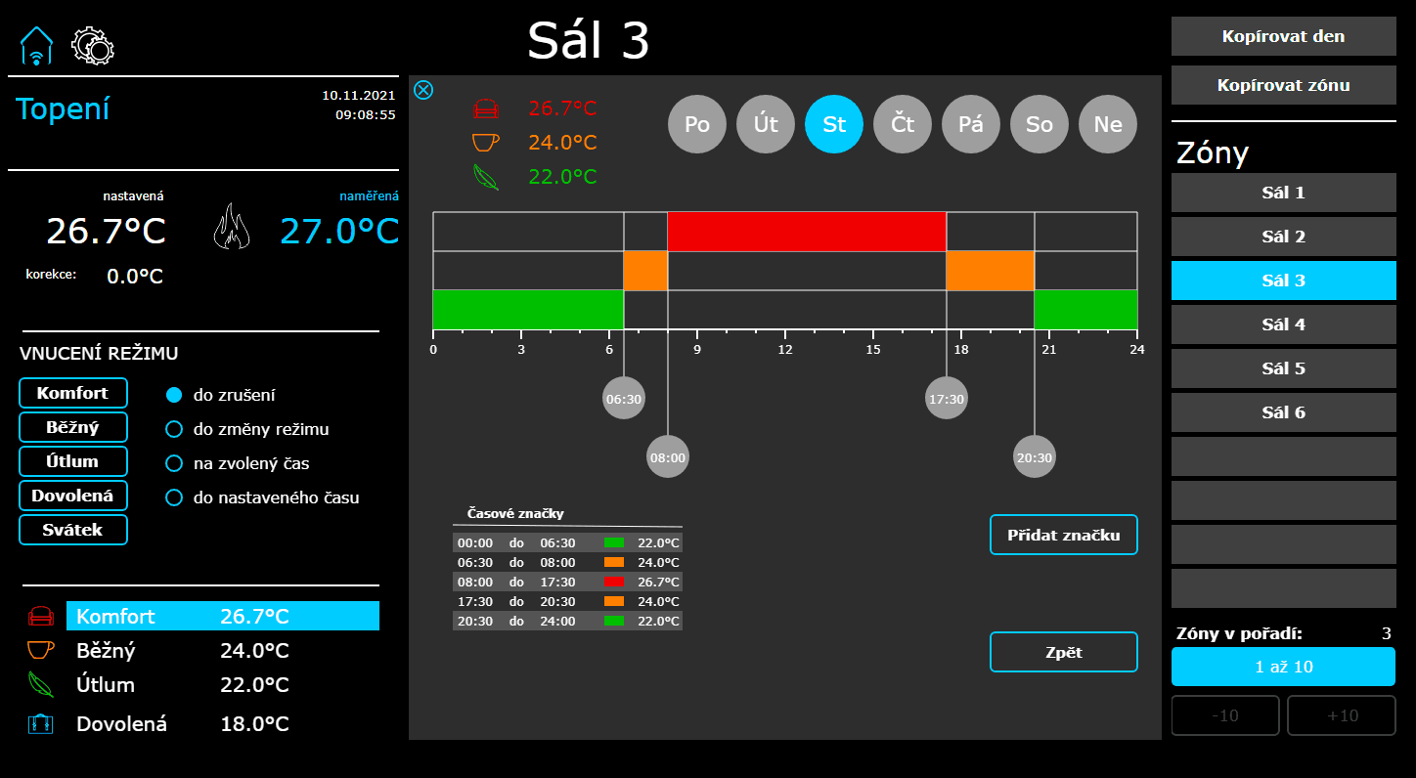Click the Útlum leaf icon in bottom list

pos(41,684)
